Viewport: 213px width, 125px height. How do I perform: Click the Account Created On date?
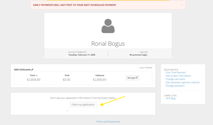(x=82, y=55)
